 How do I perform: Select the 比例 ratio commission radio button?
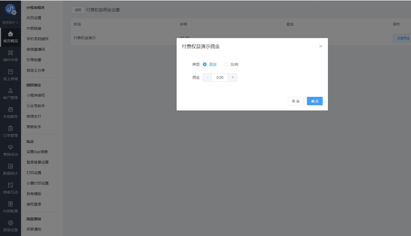(226, 64)
